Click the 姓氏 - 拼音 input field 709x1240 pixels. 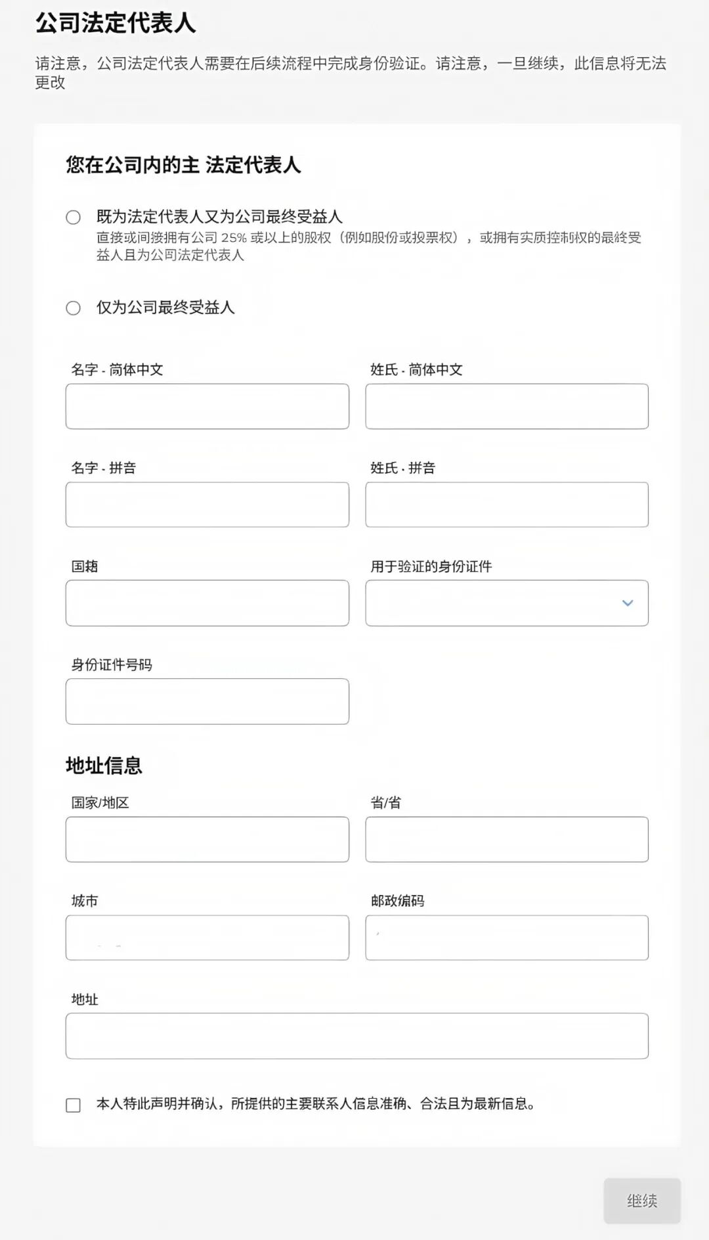pyautogui.click(x=505, y=504)
